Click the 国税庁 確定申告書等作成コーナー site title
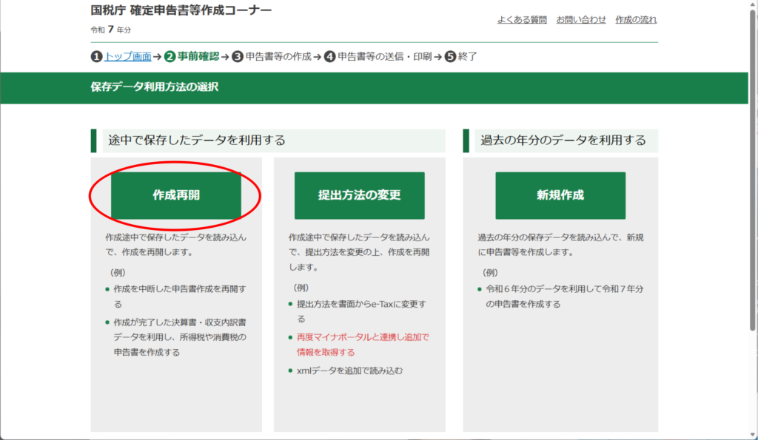758x440 pixels. 181,10
